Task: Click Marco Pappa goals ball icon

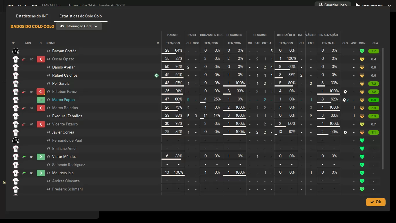Action: click(x=344, y=100)
